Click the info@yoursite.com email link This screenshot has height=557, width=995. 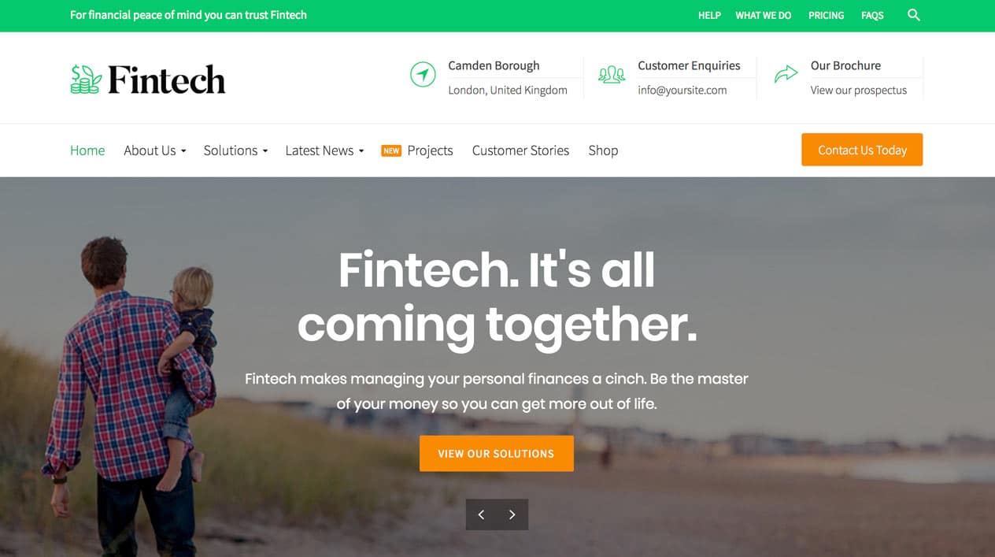pos(682,90)
